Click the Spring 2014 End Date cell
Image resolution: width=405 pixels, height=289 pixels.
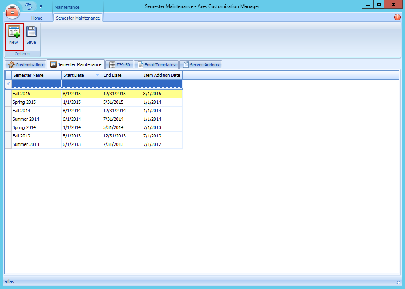(x=122, y=127)
